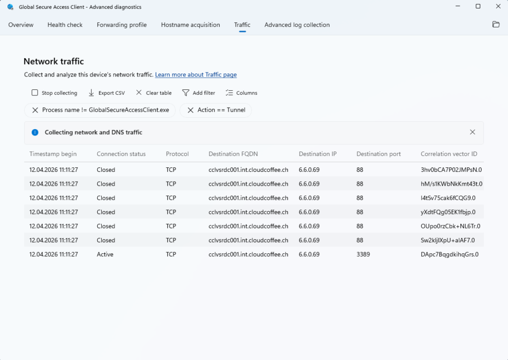
Task: Maximize the Advanced diagnostics window
Action: 478,6
